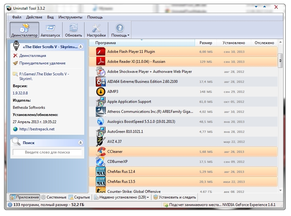Open the Автозапуск toolbar section
This screenshot has width=291, height=216.
50,30
